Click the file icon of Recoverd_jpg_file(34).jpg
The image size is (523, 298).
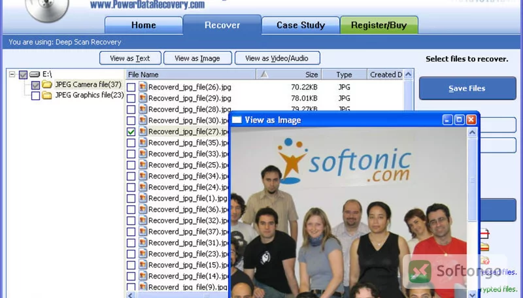143,176
